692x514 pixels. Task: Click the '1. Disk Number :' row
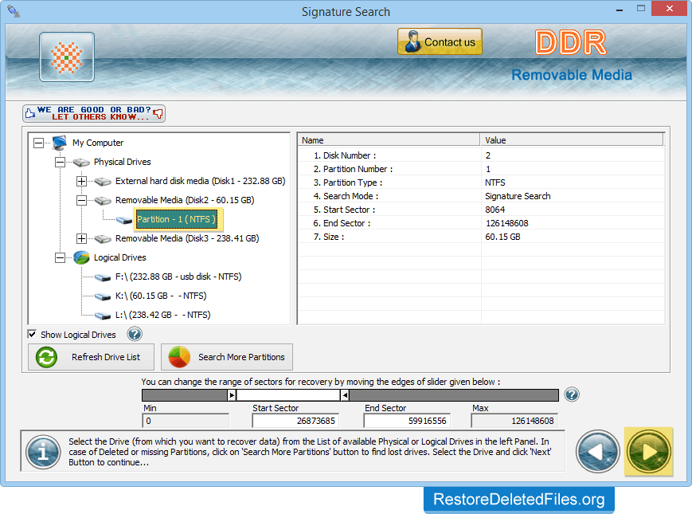coord(481,155)
